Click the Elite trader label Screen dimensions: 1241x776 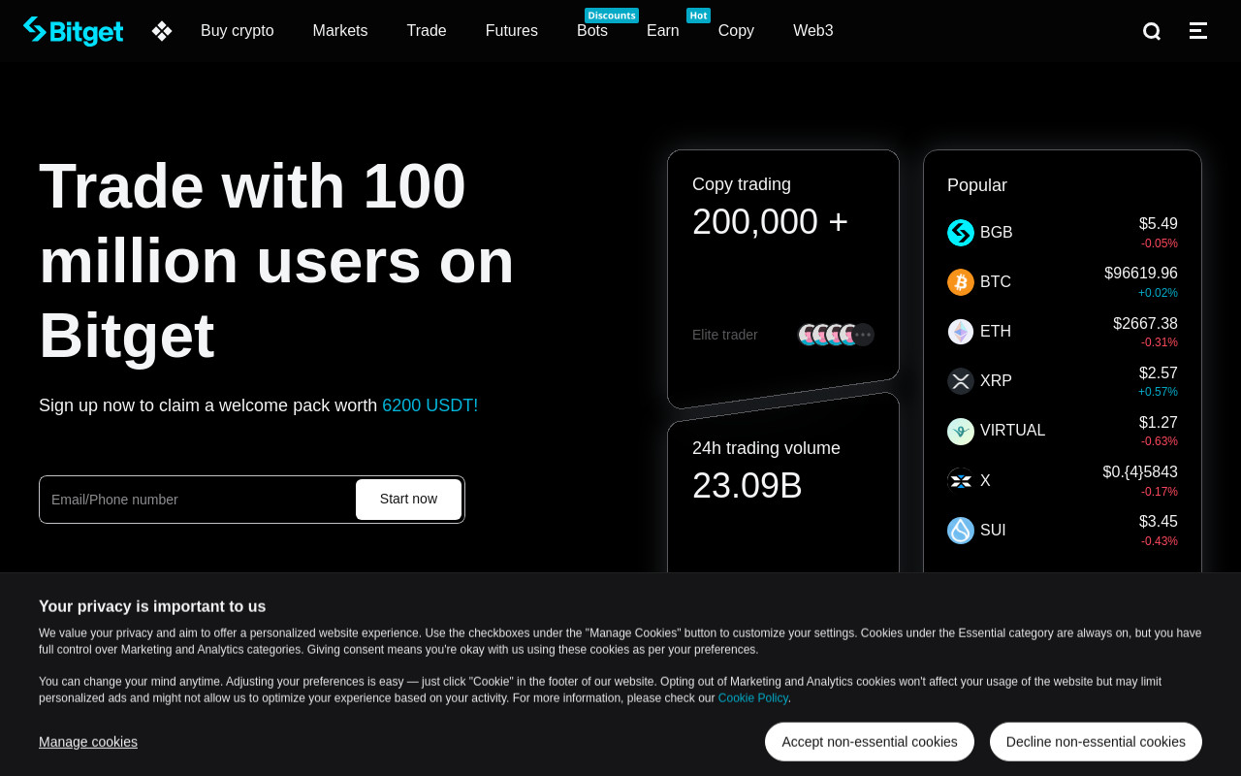click(x=725, y=335)
